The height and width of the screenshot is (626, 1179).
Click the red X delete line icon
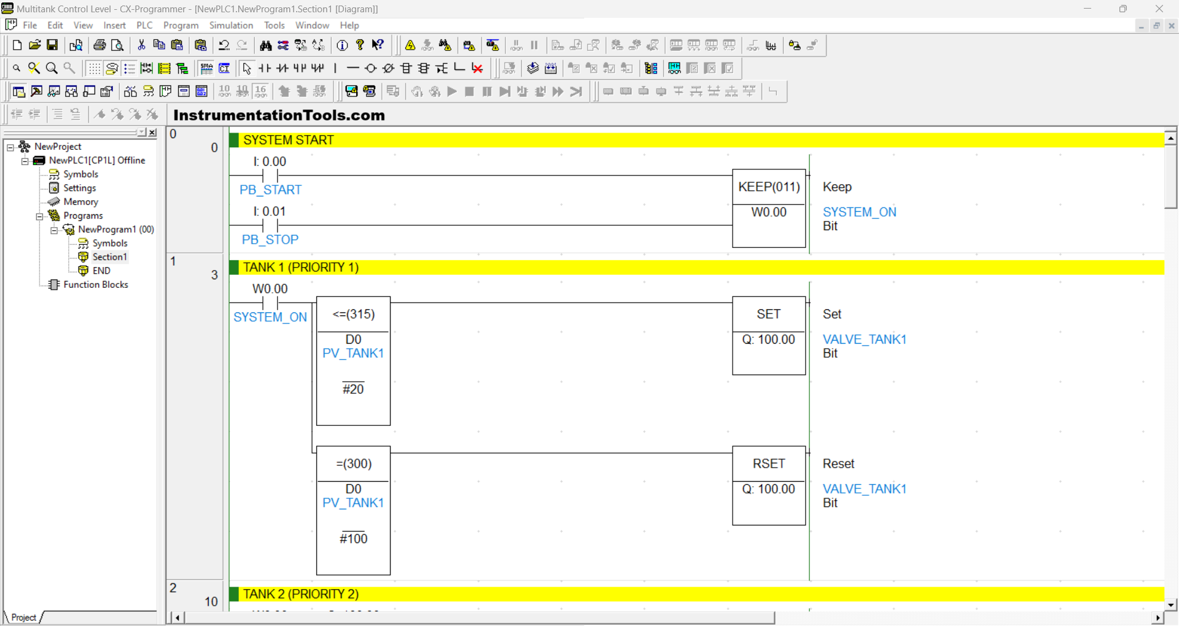tap(478, 68)
